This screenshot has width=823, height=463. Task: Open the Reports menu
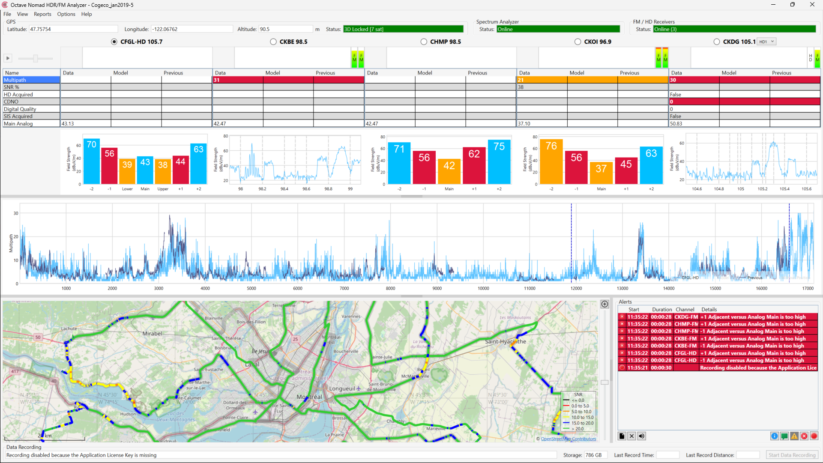(x=42, y=14)
